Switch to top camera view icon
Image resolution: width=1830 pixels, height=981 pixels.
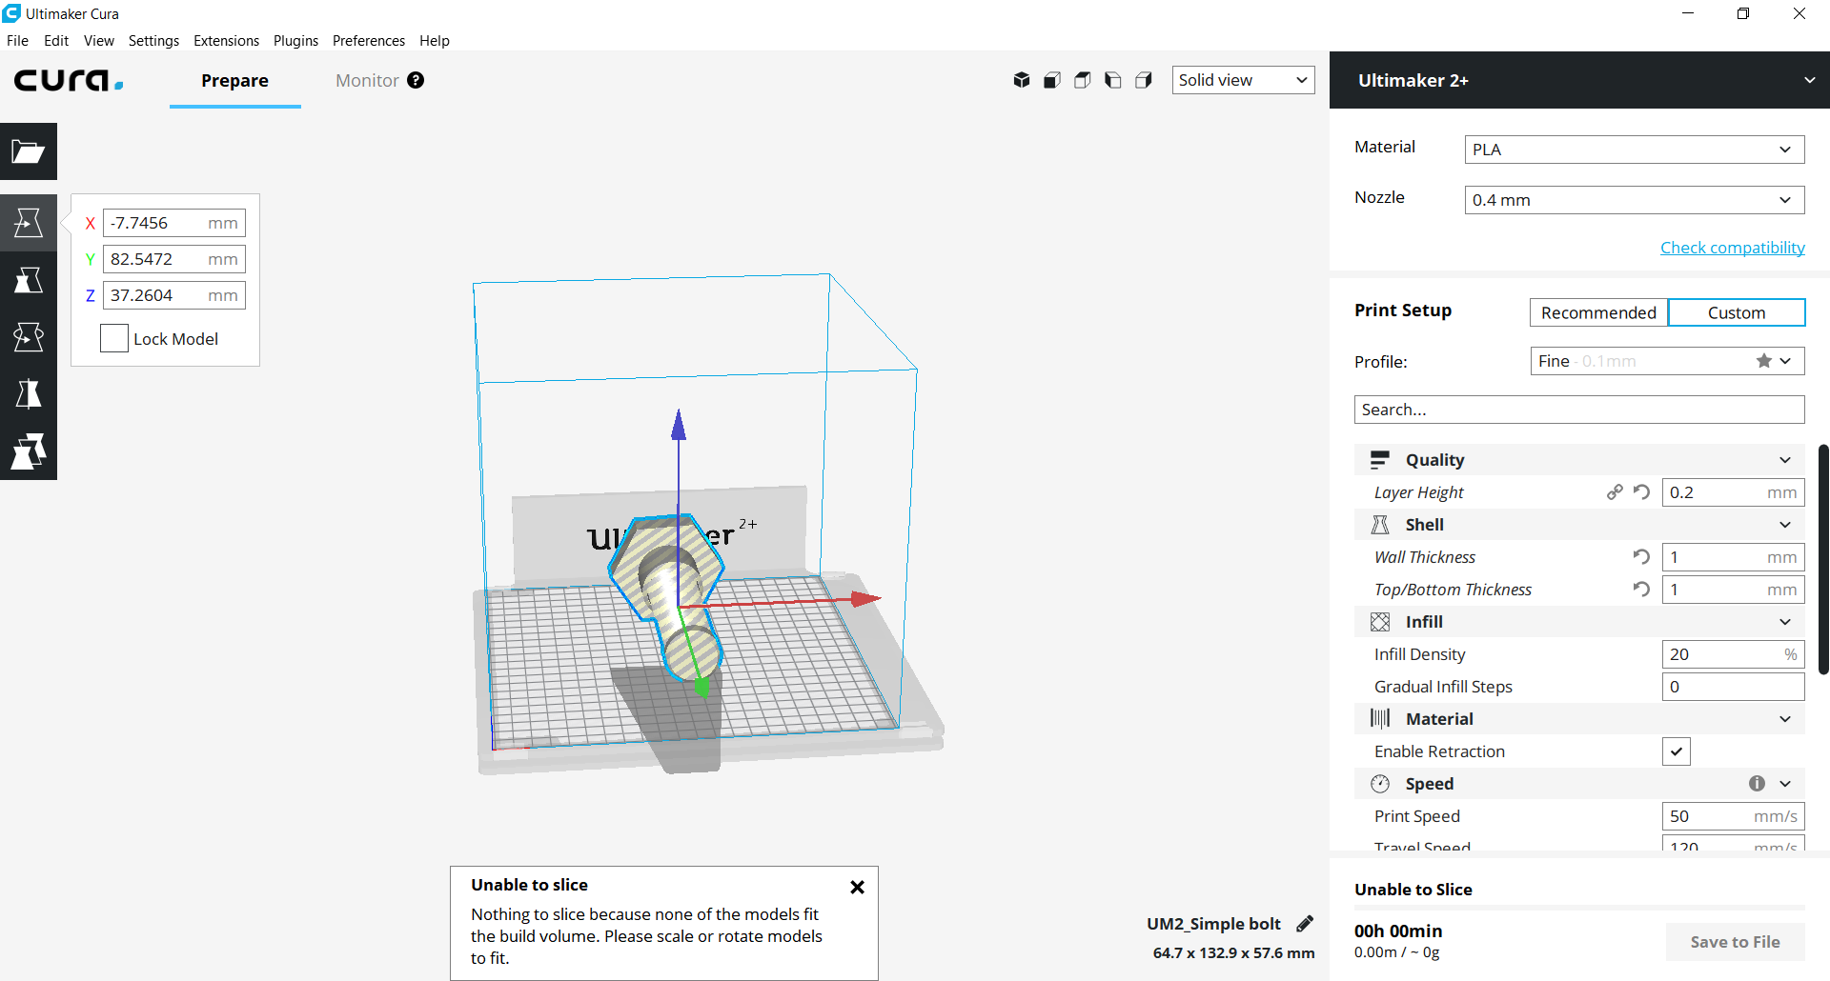tap(1083, 80)
